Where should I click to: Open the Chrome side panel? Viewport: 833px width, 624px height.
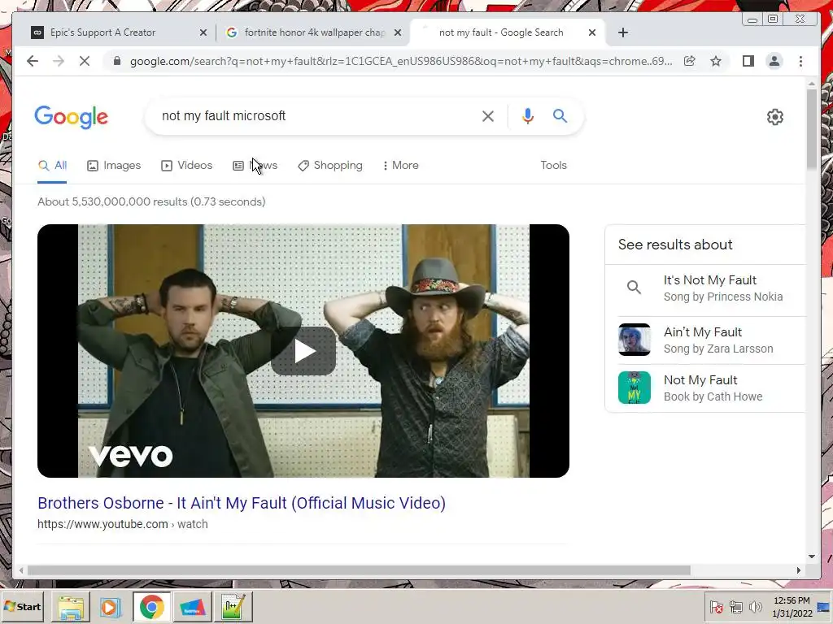point(748,61)
